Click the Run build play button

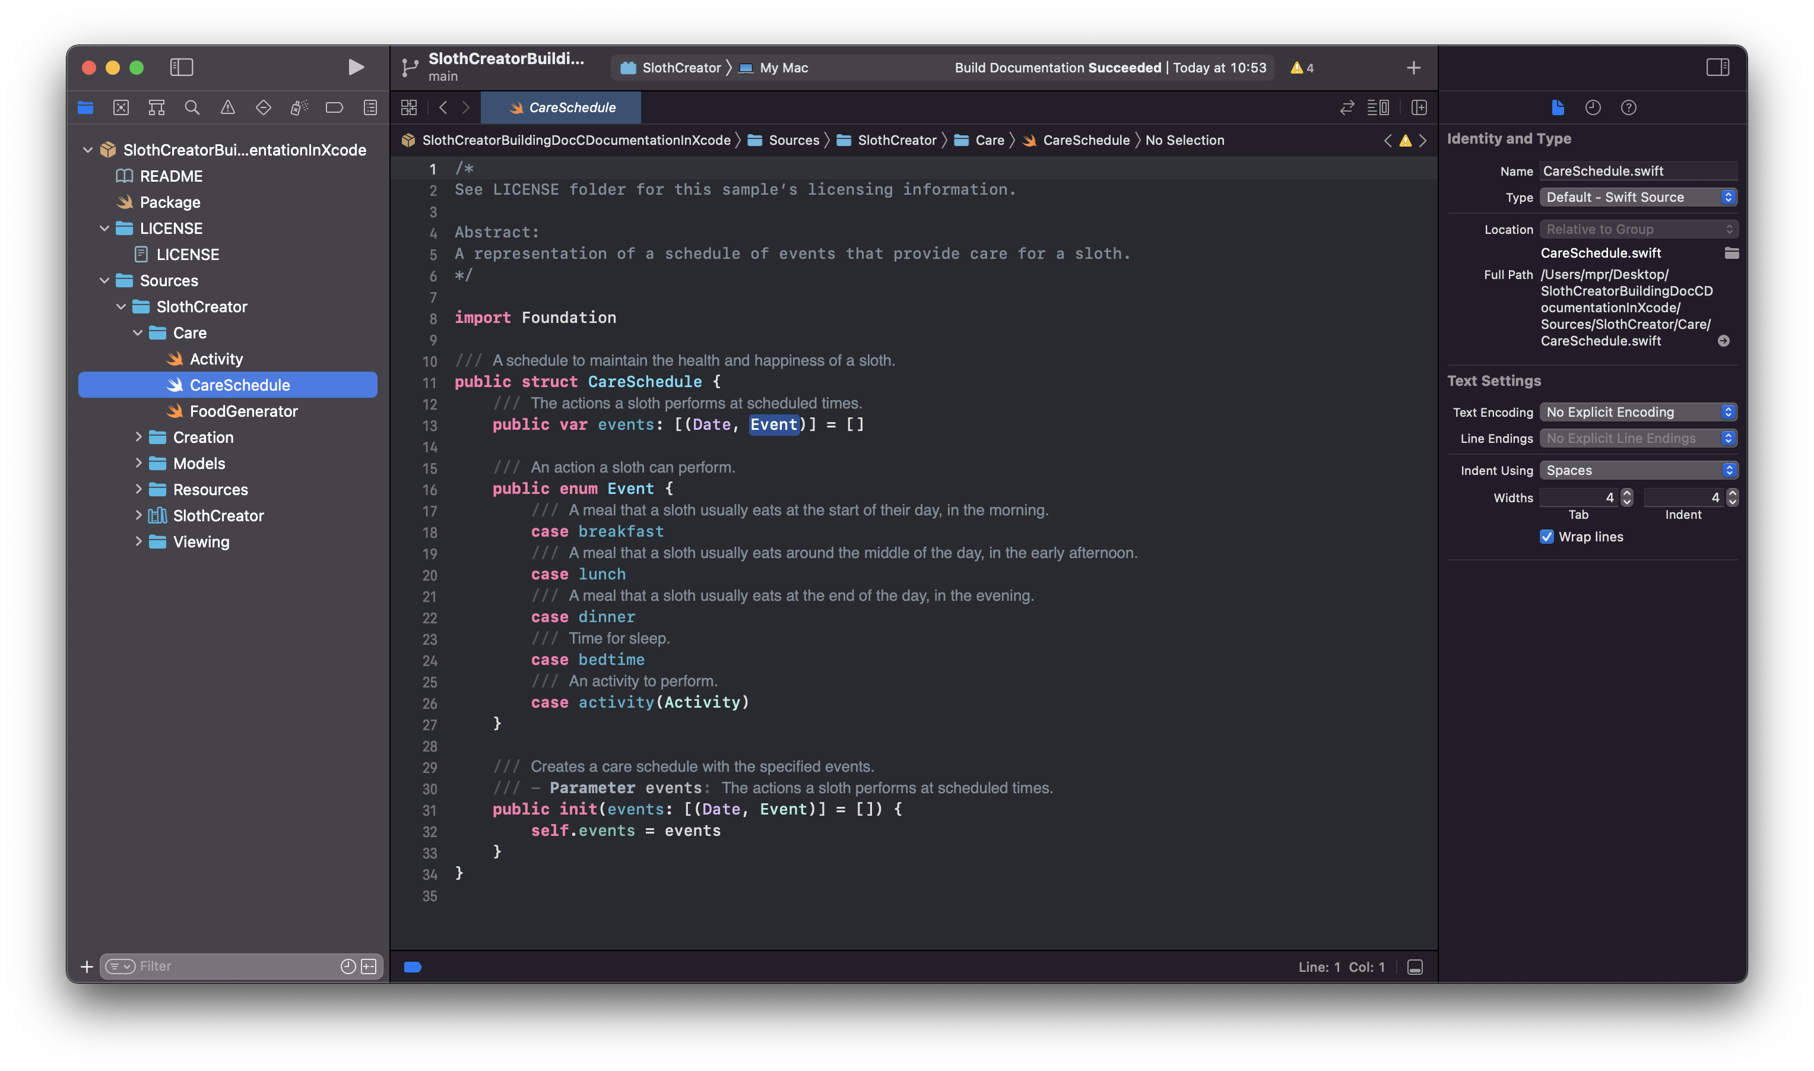[355, 67]
